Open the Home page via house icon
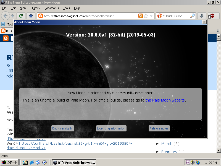Screen dimensions: 221x166 tap(31, 16)
